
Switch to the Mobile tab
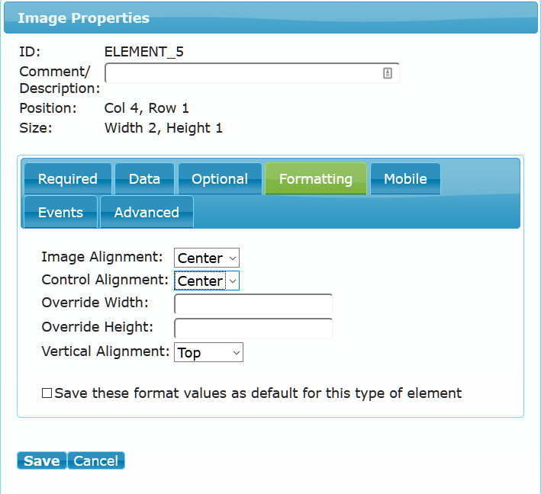point(405,178)
